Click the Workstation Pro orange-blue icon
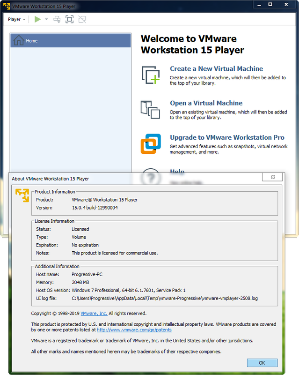 (x=151, y=144)
